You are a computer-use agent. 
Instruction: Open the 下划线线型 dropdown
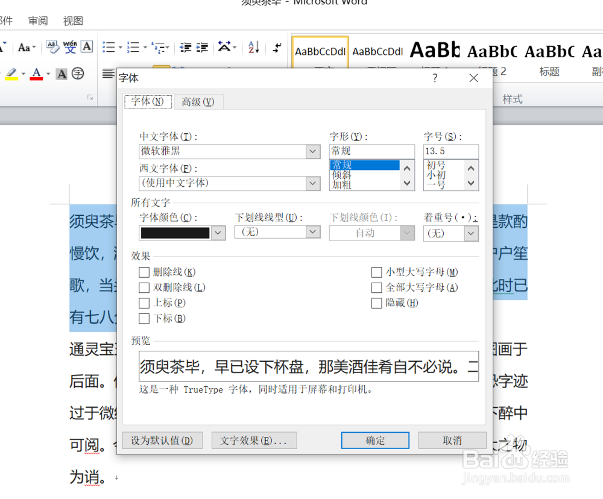pos(312,233)
